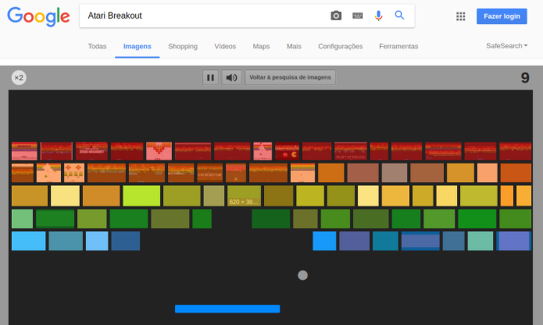The width and height of the screenshot is (543, 325).
Task: Expand the Mais menu
Action: 294,46
